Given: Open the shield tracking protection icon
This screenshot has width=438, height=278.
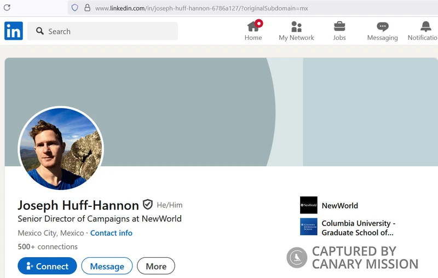Looking at the screenshot, I should [x=74, y=8].
